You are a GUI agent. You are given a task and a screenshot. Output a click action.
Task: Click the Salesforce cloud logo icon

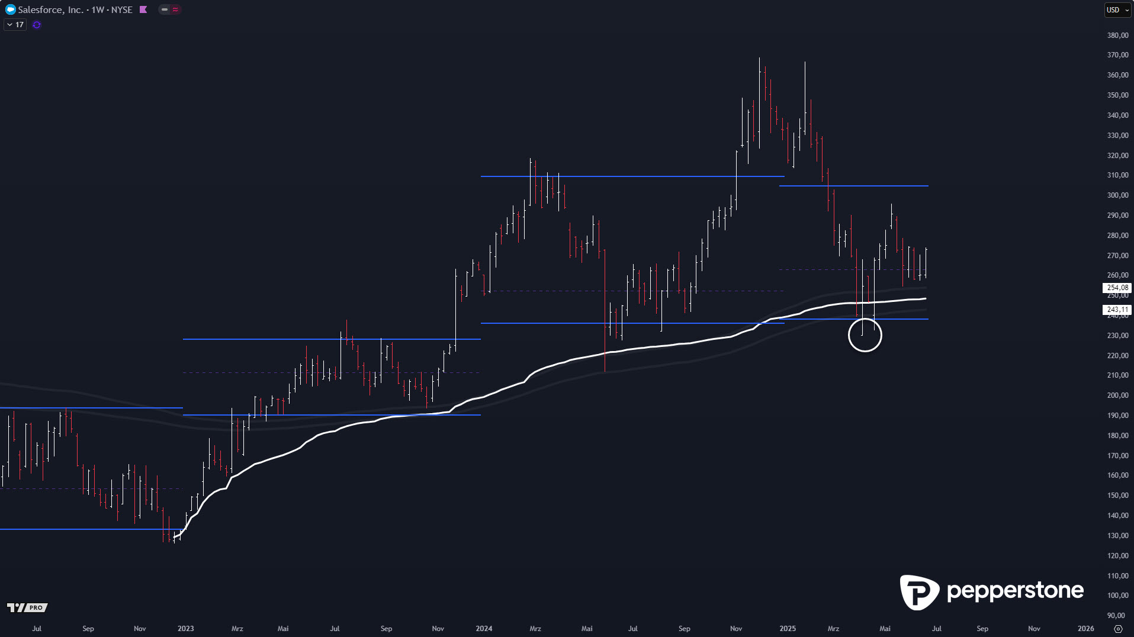[x=10, y=9]
